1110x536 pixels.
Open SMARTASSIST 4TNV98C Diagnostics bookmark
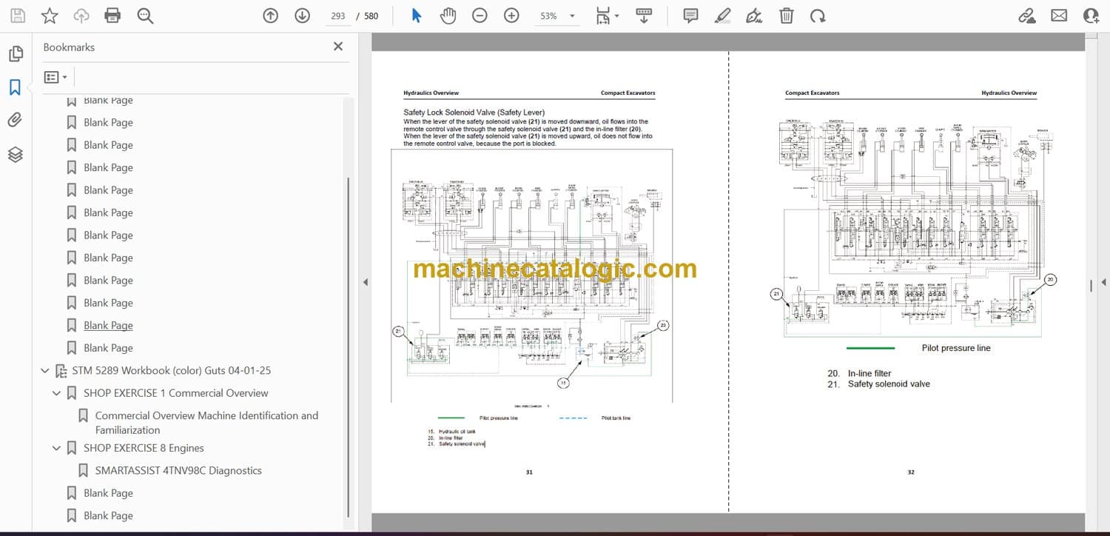tap(178, 470)
